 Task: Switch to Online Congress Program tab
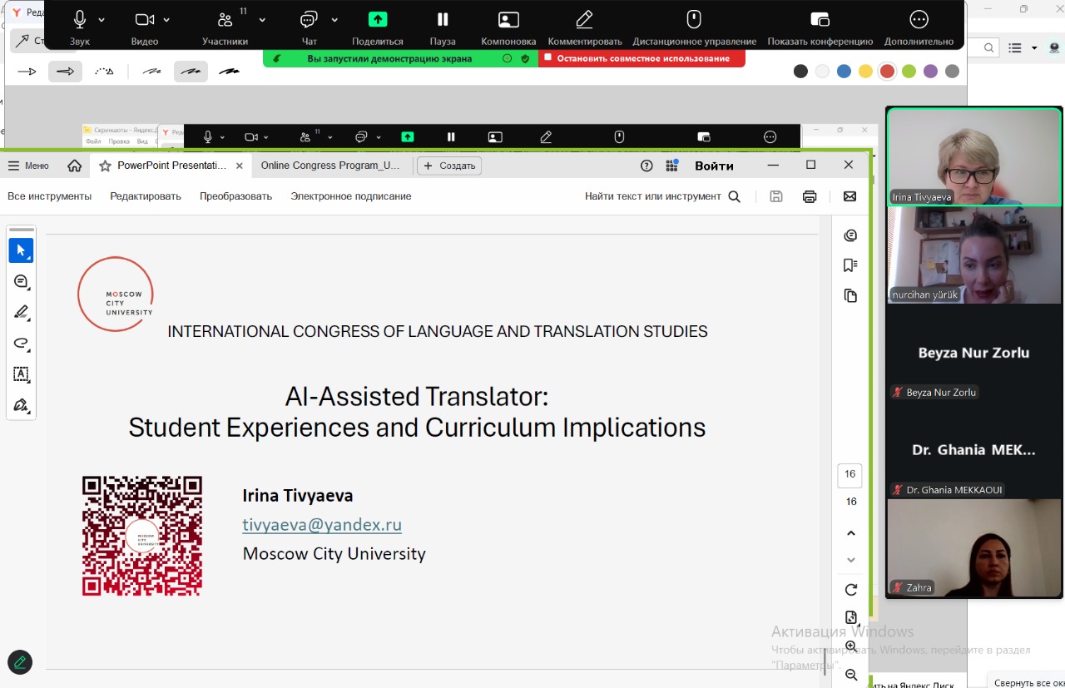pyautogui.click(x=329, y=166)
